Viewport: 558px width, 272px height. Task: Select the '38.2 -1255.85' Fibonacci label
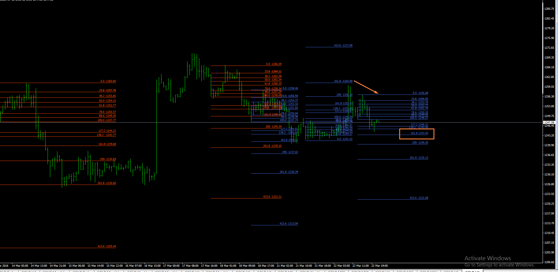point(108,96)
